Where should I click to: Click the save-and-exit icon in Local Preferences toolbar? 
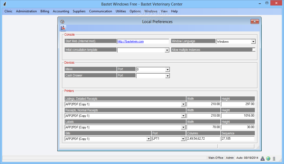pos(63,28)
